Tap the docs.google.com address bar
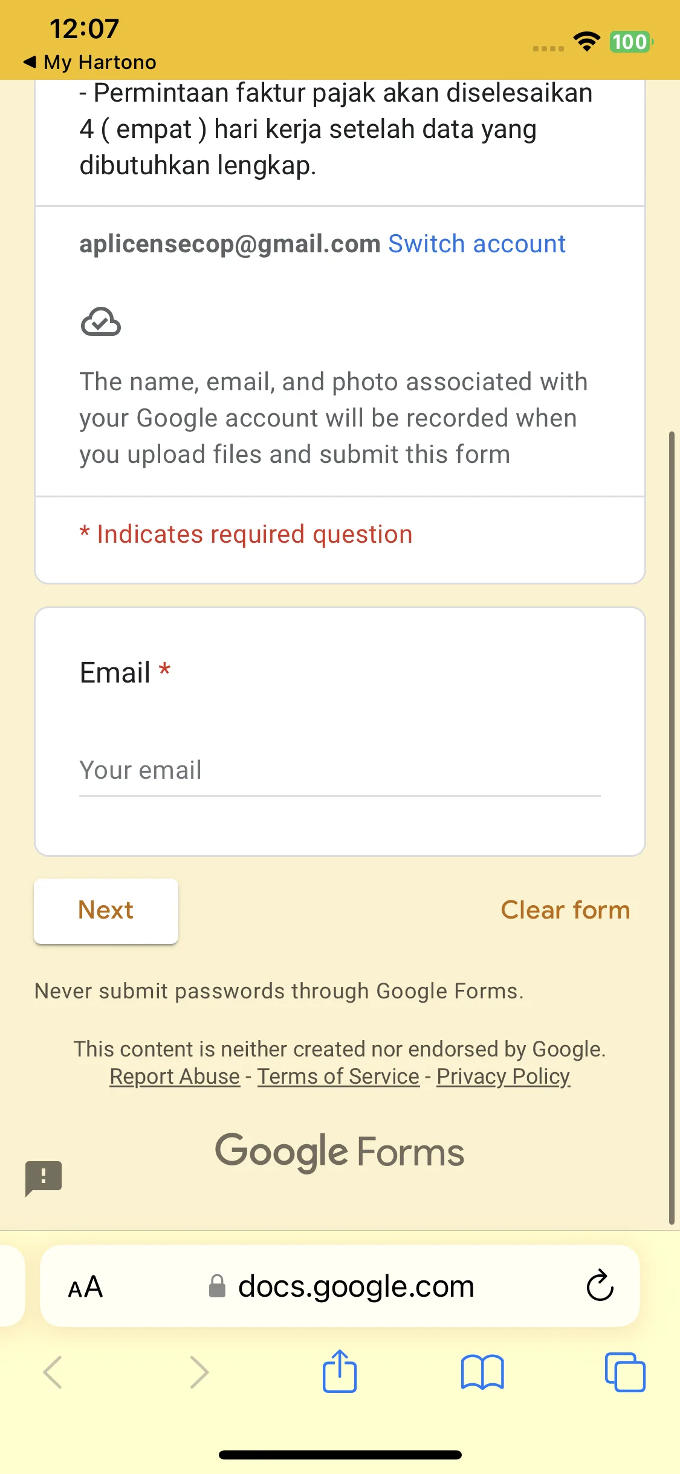This screenshot has height=1474, width=680. pos(340,1286)
